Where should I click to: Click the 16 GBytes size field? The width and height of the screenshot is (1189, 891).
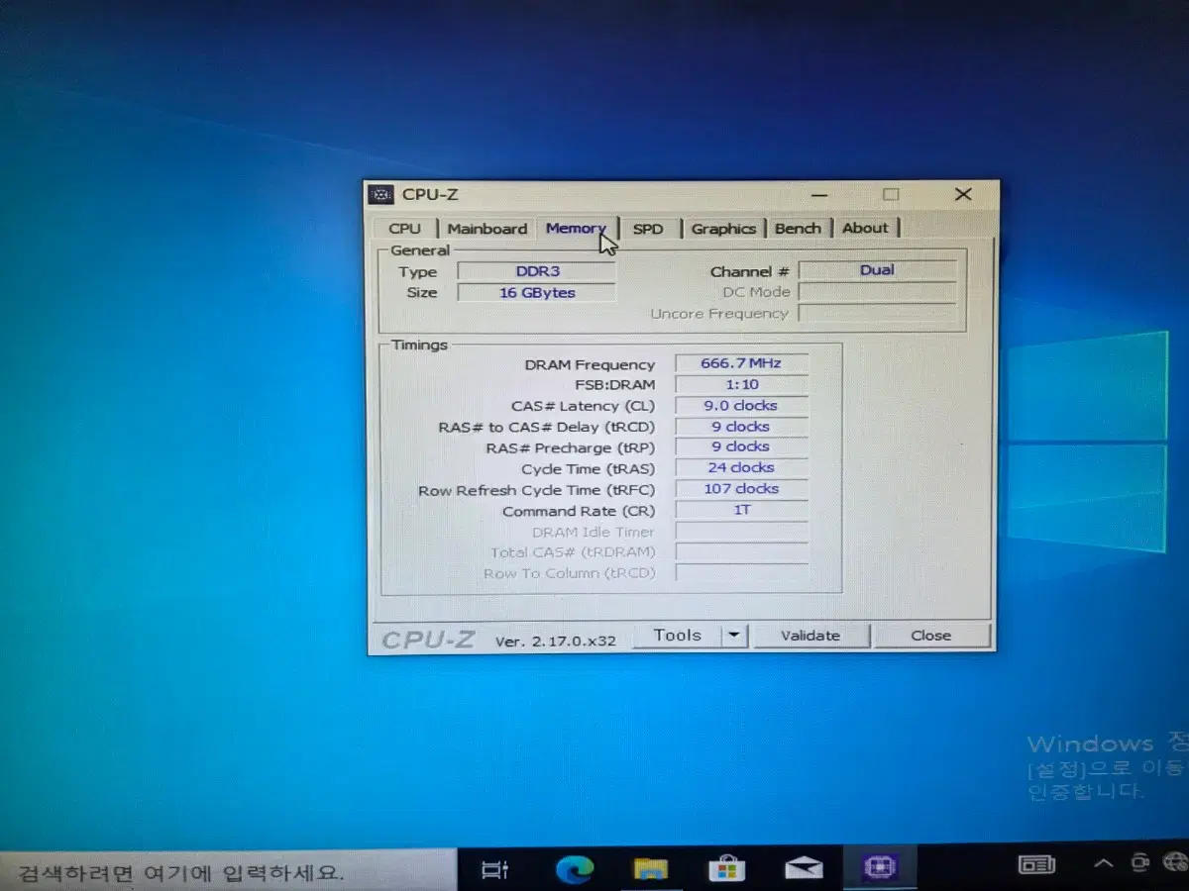pyautogui.click(x=537, y=293)
